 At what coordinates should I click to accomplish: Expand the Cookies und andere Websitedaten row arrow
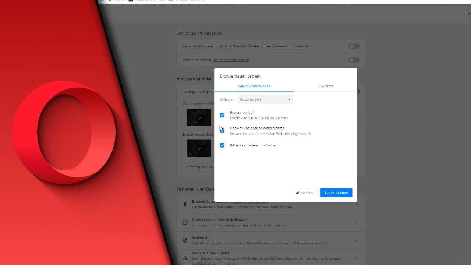(x=357, y=222)
